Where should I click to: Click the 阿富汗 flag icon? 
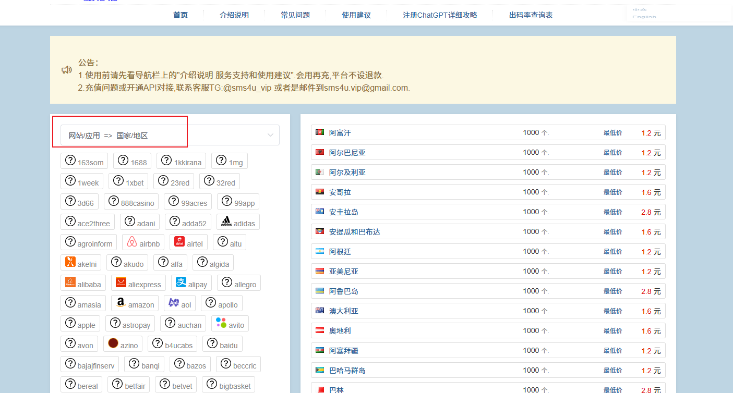(320, 133)
